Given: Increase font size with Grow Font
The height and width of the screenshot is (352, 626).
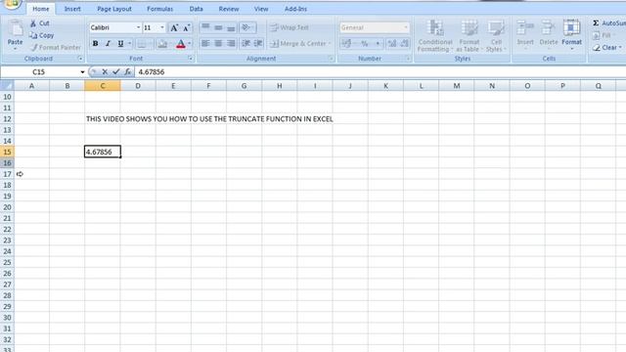Looking at the screenshot, I should [174, 27].
